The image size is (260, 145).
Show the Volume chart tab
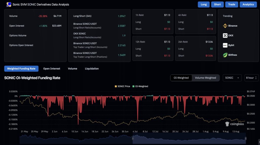[x=72, y=68]
